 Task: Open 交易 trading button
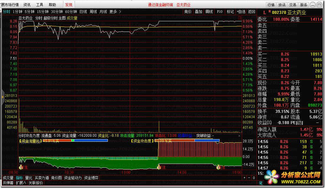point(292,5)
